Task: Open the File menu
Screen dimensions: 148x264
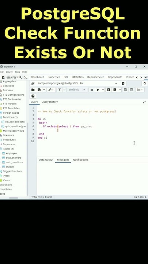Action: pyautogui.click(x=2, y=72)
